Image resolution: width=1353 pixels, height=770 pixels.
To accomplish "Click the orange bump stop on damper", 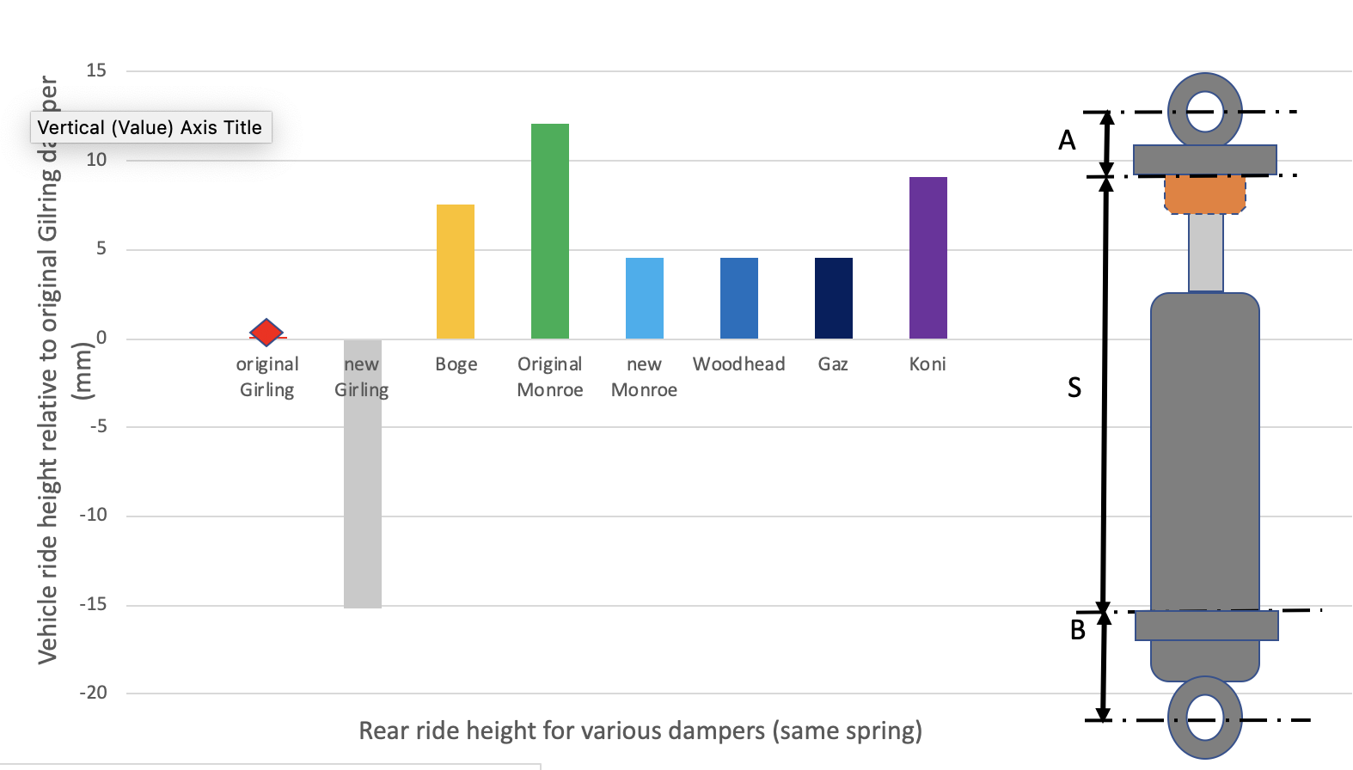I will coord(1205,194).
